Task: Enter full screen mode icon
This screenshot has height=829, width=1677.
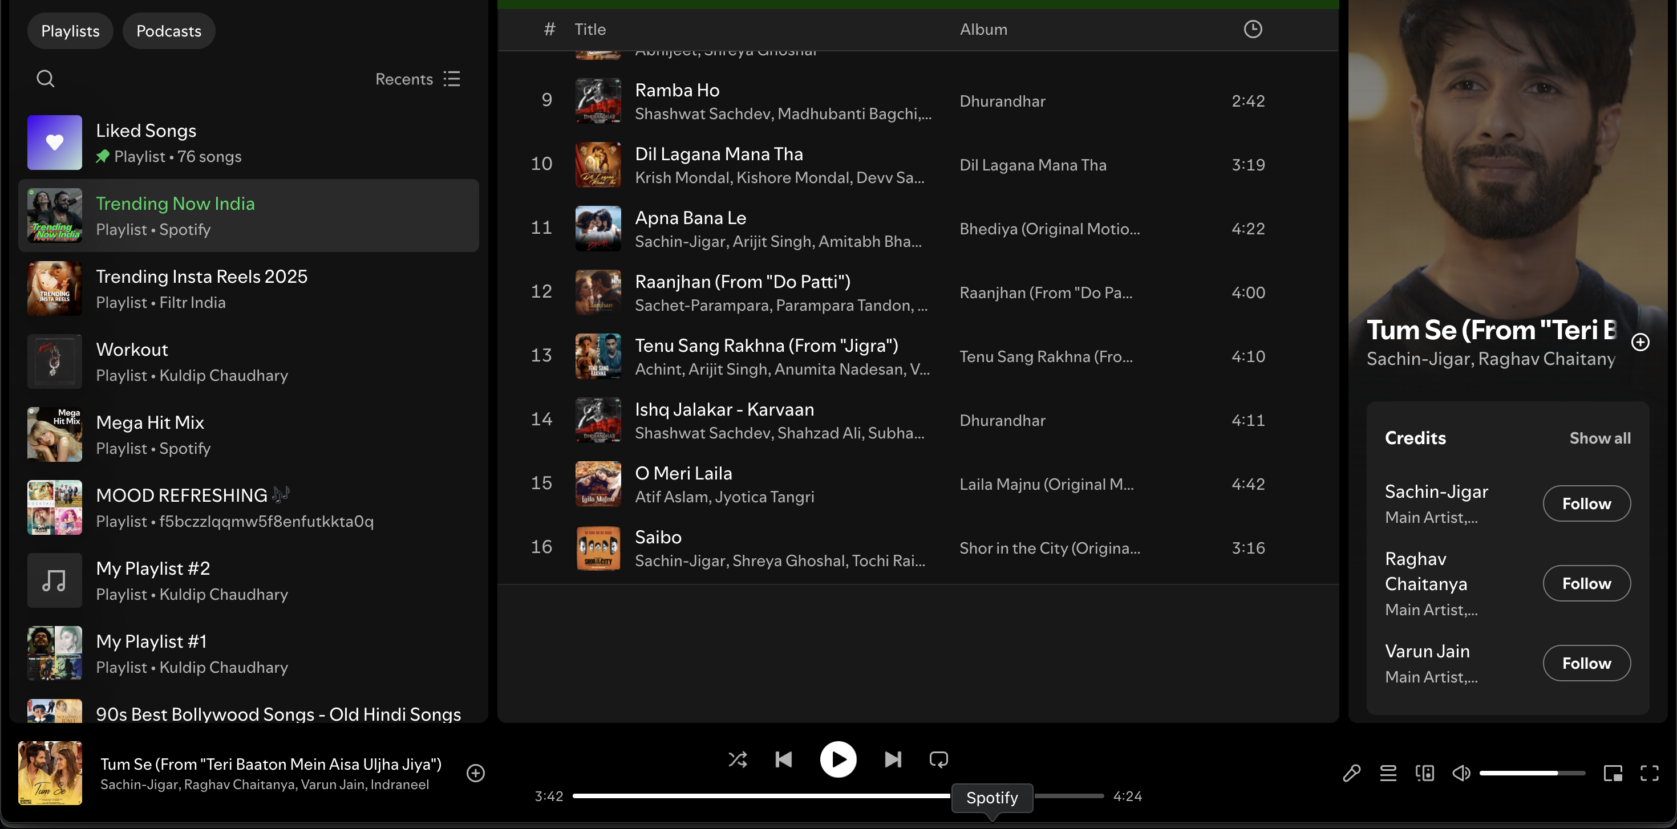Action: tap(1649, 773)
